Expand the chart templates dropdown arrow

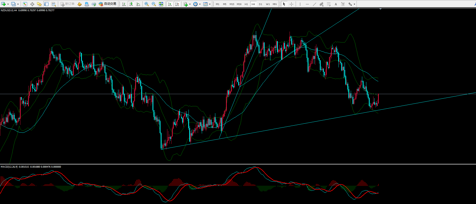[x=210, y=4]
